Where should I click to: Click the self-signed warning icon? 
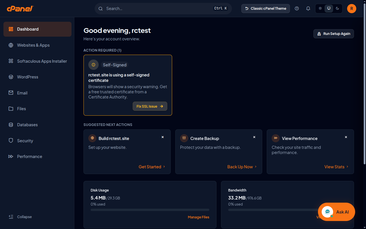[x=94, y=65]
